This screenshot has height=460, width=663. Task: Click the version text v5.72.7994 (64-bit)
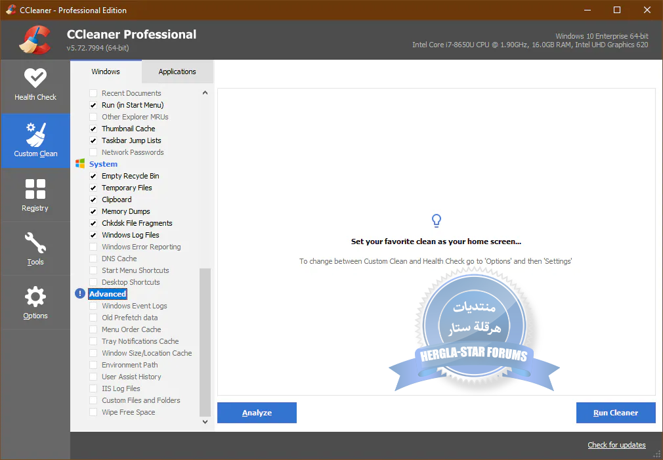tap(98, 48)
